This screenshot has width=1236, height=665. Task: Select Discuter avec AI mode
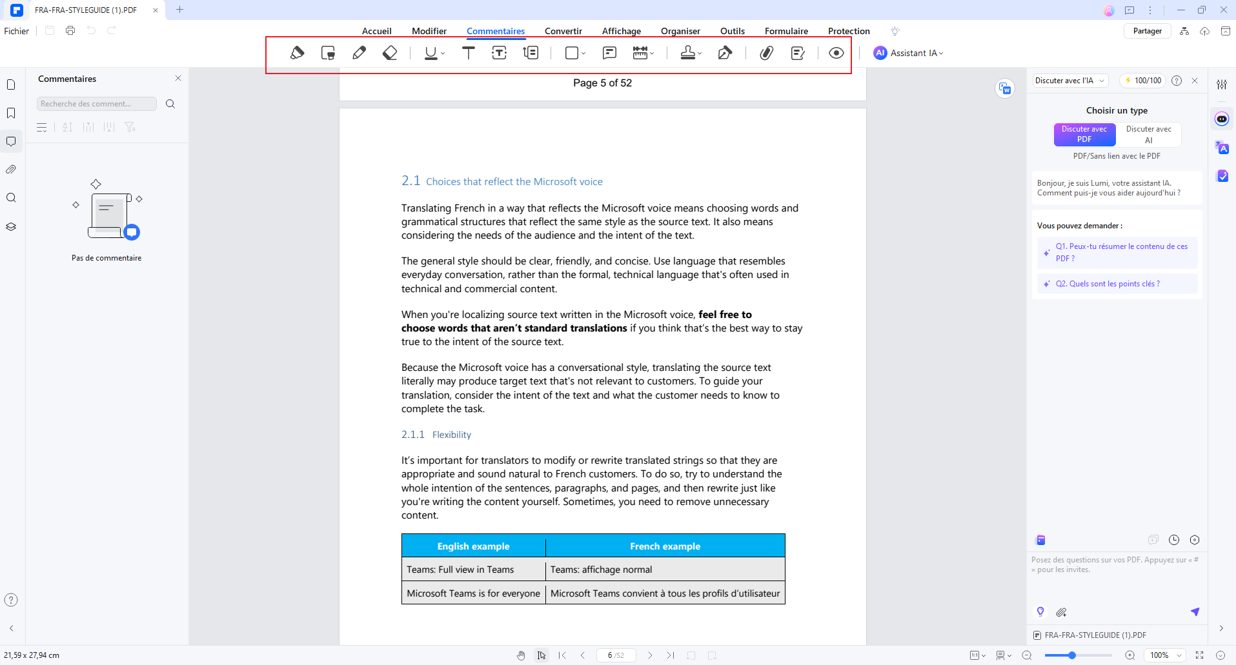point(1148,134)
